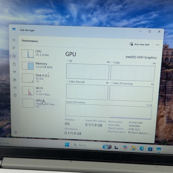Click the driver version 31.0.101.2130 value
The image size is (173, 173).
click(x=136, y=123)
